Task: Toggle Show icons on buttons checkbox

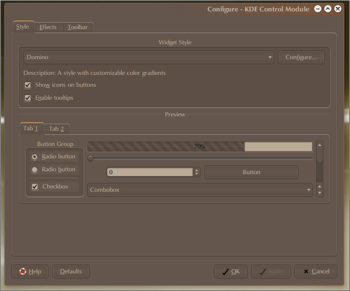Action: [x=28, y=85]
